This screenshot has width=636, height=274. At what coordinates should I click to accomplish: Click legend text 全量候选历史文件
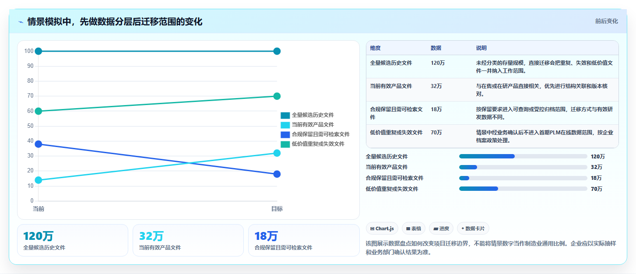[313, 115]
